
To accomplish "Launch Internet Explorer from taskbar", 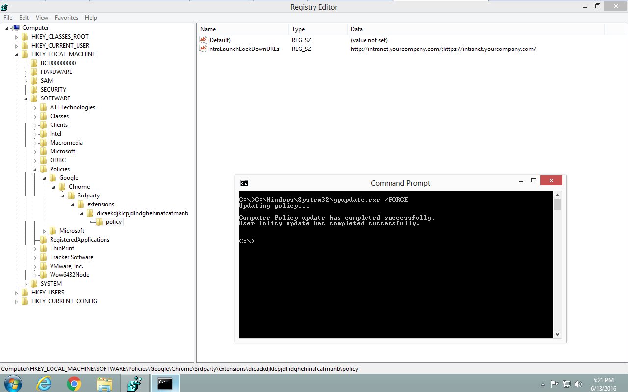I will (x=44, y=384).
